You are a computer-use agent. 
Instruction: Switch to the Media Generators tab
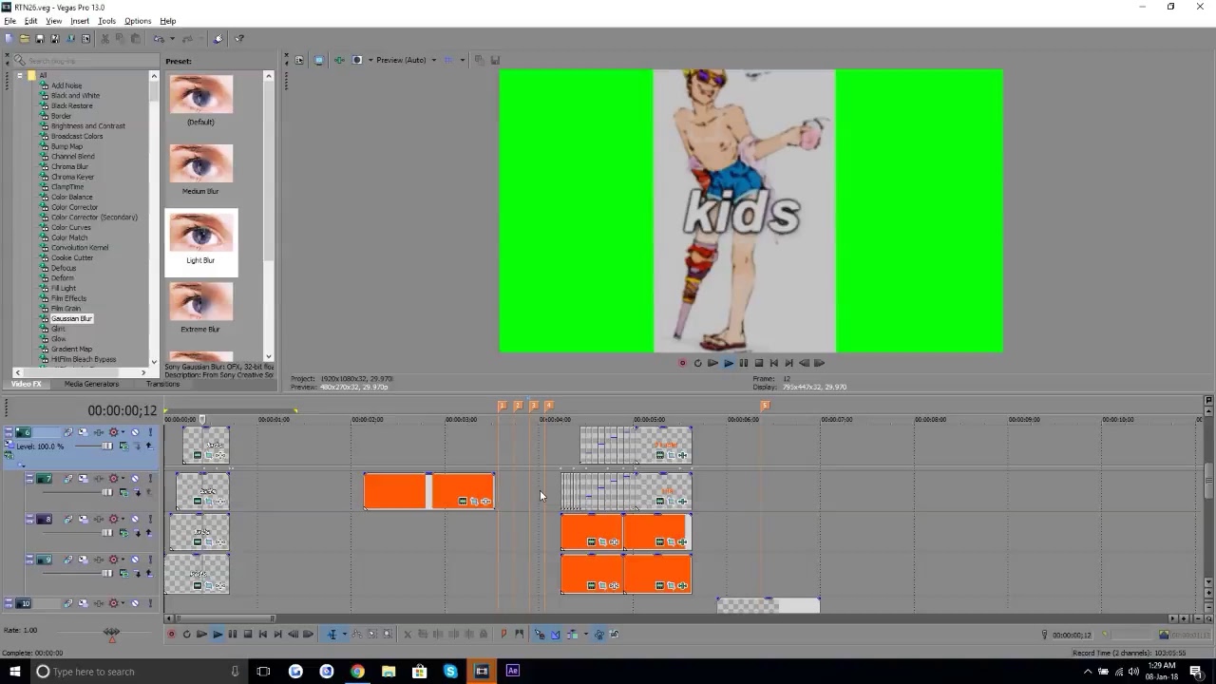tap(91, 384)
